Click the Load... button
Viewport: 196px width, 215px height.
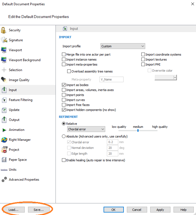tap(13, 210)
